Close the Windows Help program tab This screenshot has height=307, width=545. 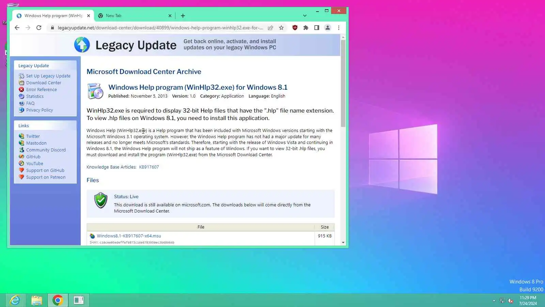coord(89,16)
